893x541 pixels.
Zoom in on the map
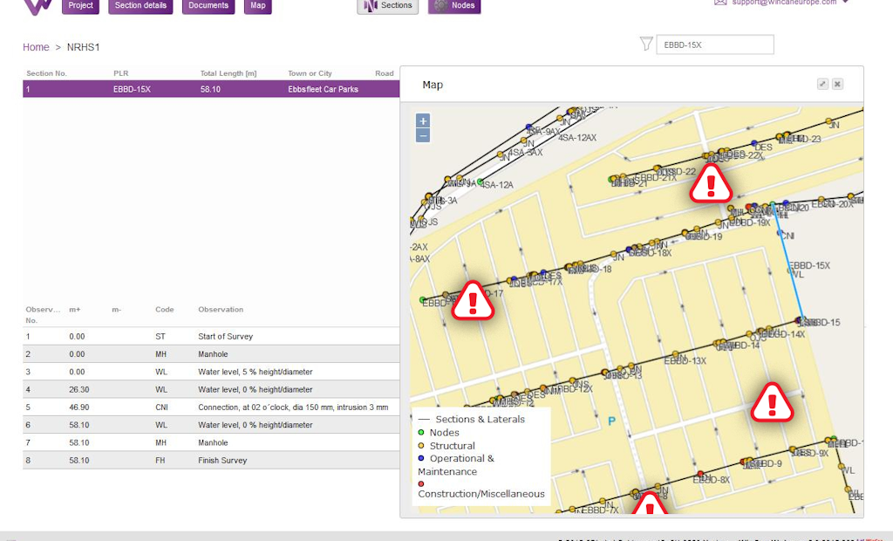pos(423,121)
